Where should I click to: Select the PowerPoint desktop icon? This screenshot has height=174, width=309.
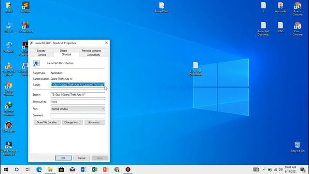162,7
